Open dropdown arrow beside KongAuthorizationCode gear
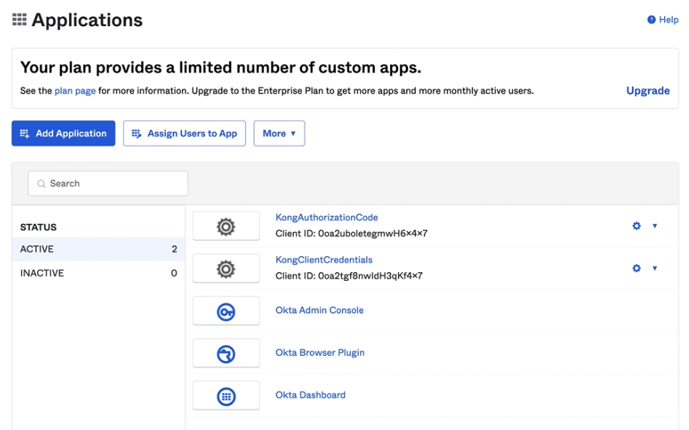The height and width of the screenshot is (430, 689). click(x=655, y=226)
